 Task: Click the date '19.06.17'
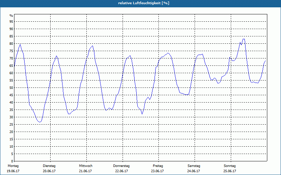(x=13, y=171)
